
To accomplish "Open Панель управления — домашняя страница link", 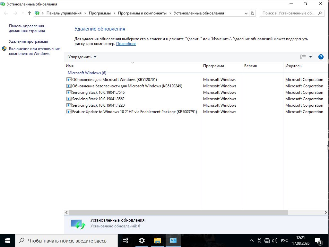I will (x=29, y=28).
